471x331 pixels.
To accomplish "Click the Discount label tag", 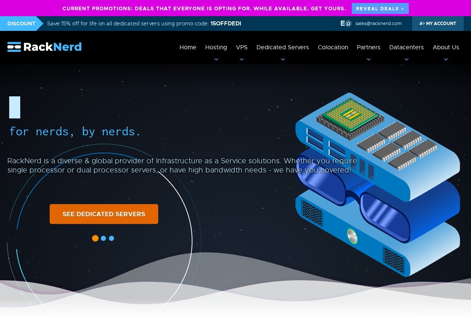I will coord(21,24).
